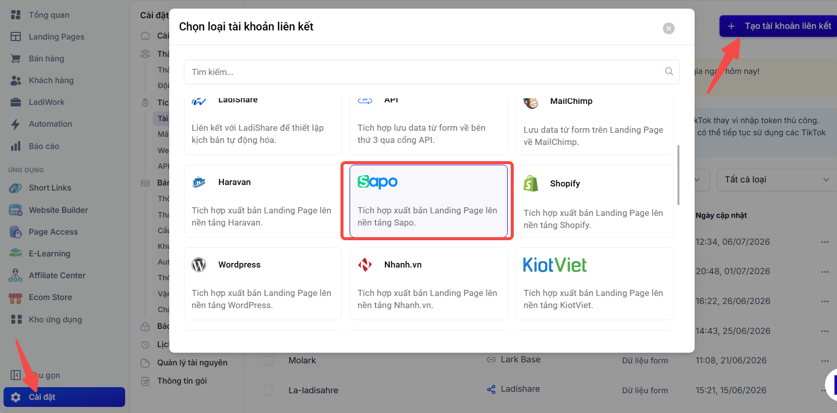The height and width of the screenshot is (413, 837).
Task: Open Affiliate Center app icon
Action: click(15, 275)
